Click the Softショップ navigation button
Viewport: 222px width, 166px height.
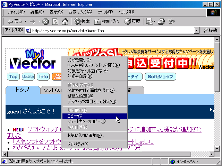[160, 77]
